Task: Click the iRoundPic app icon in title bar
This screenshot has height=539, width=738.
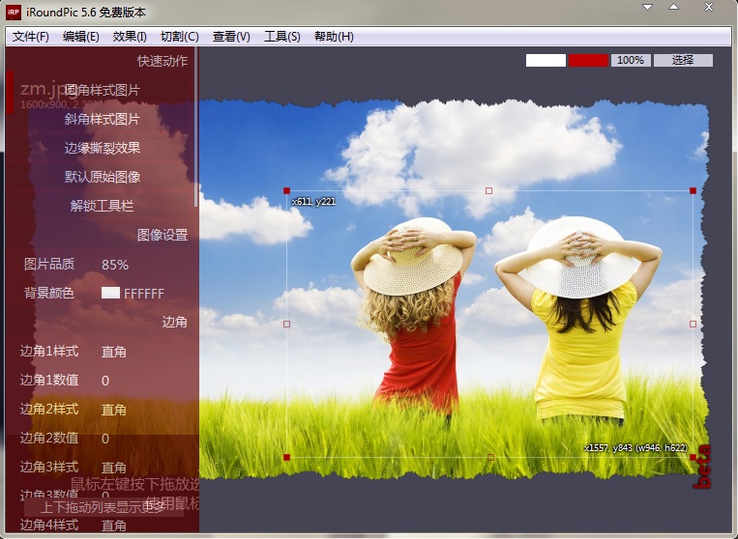Action: pyautogui.click(x=15, y=13)
